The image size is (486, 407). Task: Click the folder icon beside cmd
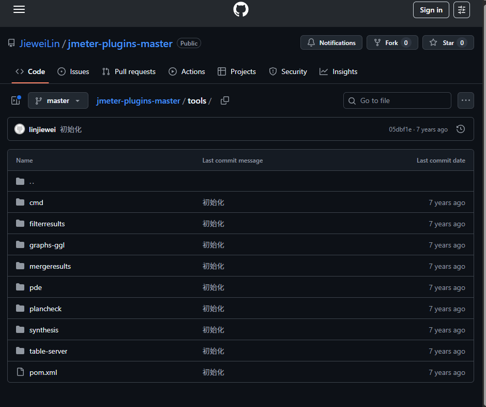pos(20,202)
